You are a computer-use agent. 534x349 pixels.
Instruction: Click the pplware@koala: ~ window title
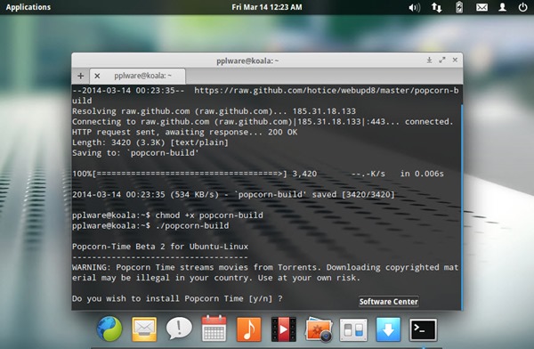(x=247, y=61)
